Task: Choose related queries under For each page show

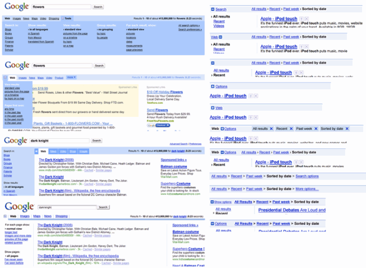Action: click(x=14, y=243)
